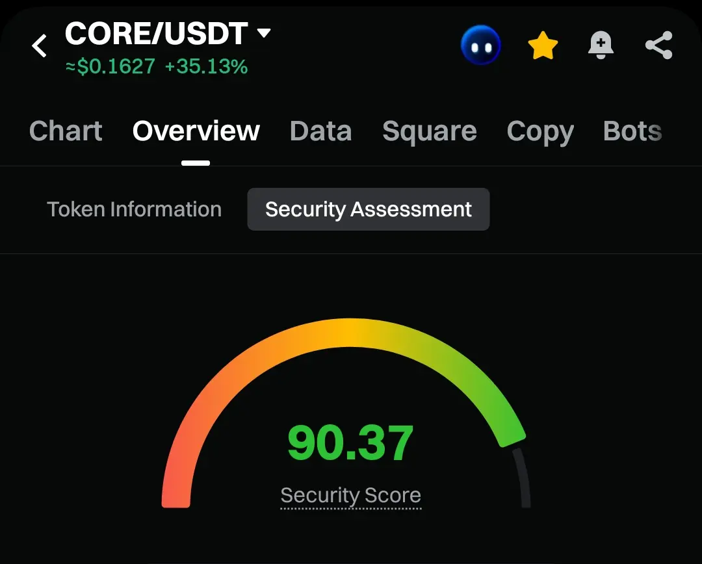
Task: Show the Token Information section
Action: (x=135, y=209)
